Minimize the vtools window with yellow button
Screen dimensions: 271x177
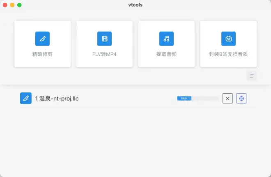point(12,5)
